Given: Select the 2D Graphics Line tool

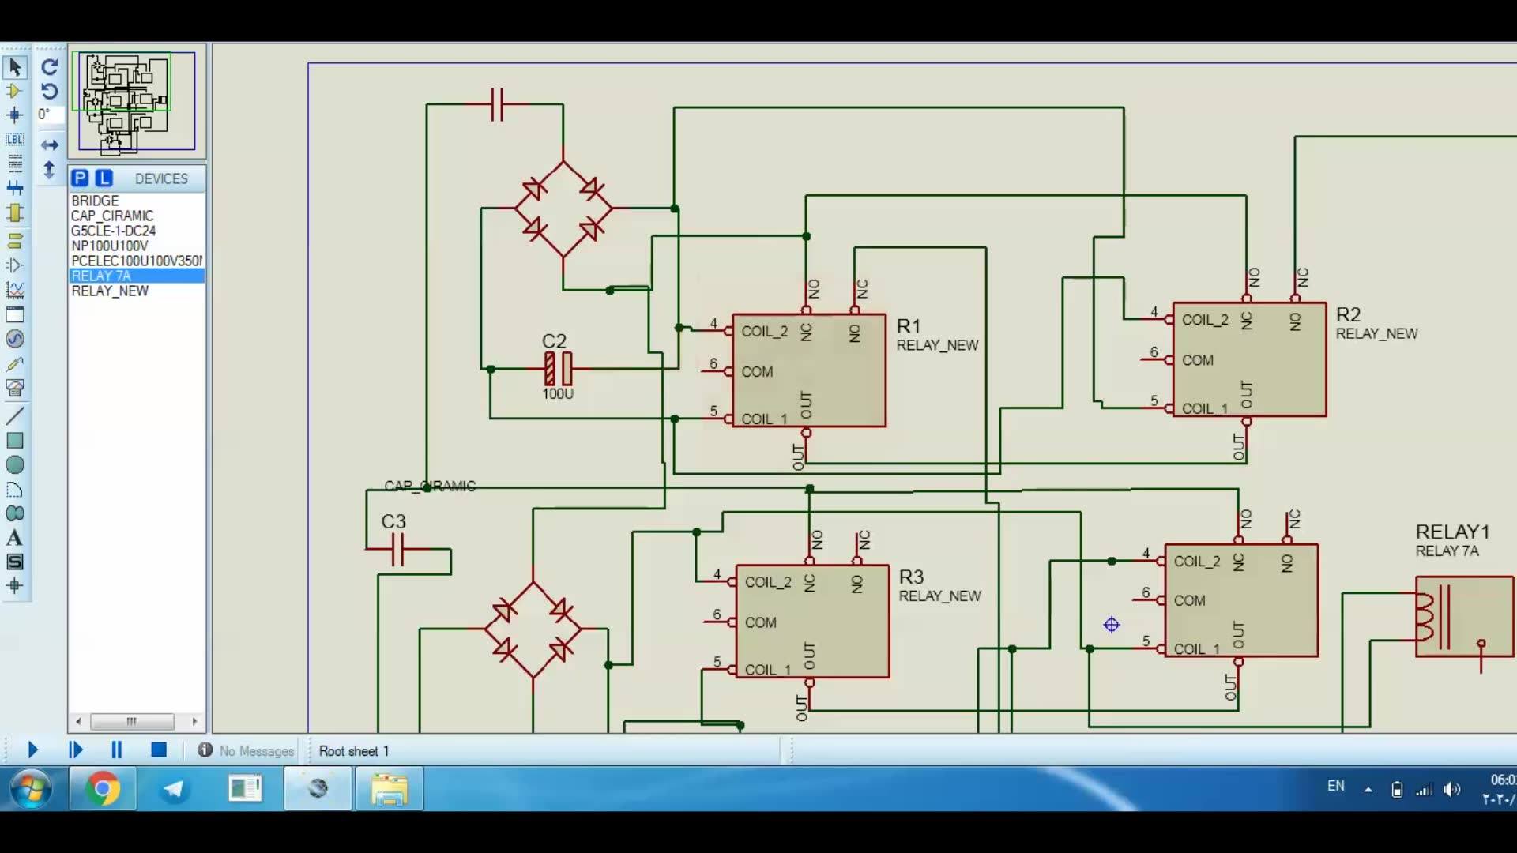Looking at the screenshot, I should pos(14,415).
